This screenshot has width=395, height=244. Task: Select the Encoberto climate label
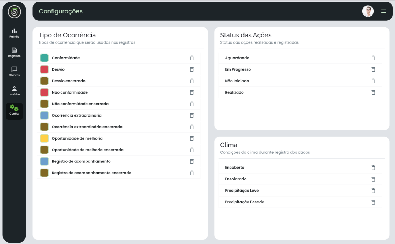click(x=235, y=168)
